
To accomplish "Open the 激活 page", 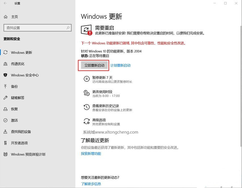I will pyautogui.click(x=14, y=120).
